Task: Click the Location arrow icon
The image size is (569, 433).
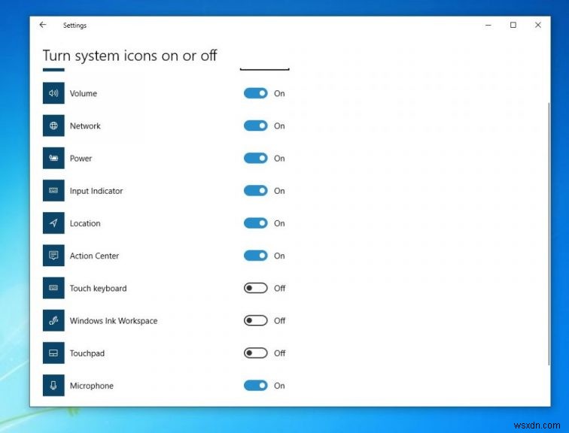Action: (53, 223)
